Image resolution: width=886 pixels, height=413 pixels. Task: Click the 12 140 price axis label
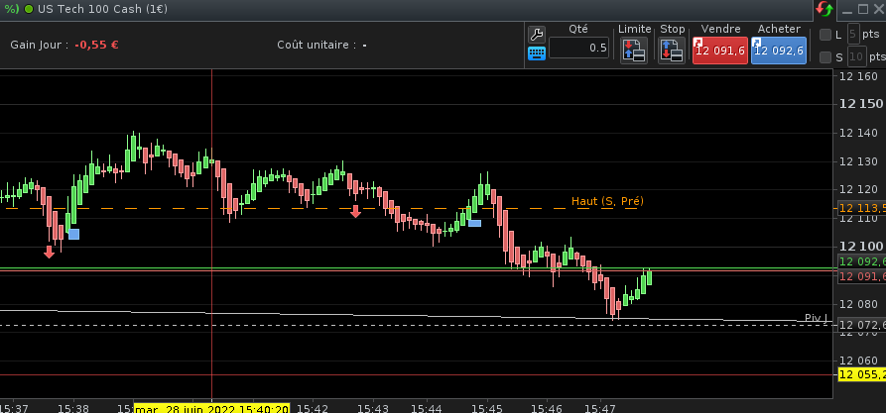point(859,133)
